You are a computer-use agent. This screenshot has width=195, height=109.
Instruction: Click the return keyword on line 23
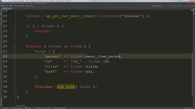(41, 31)
